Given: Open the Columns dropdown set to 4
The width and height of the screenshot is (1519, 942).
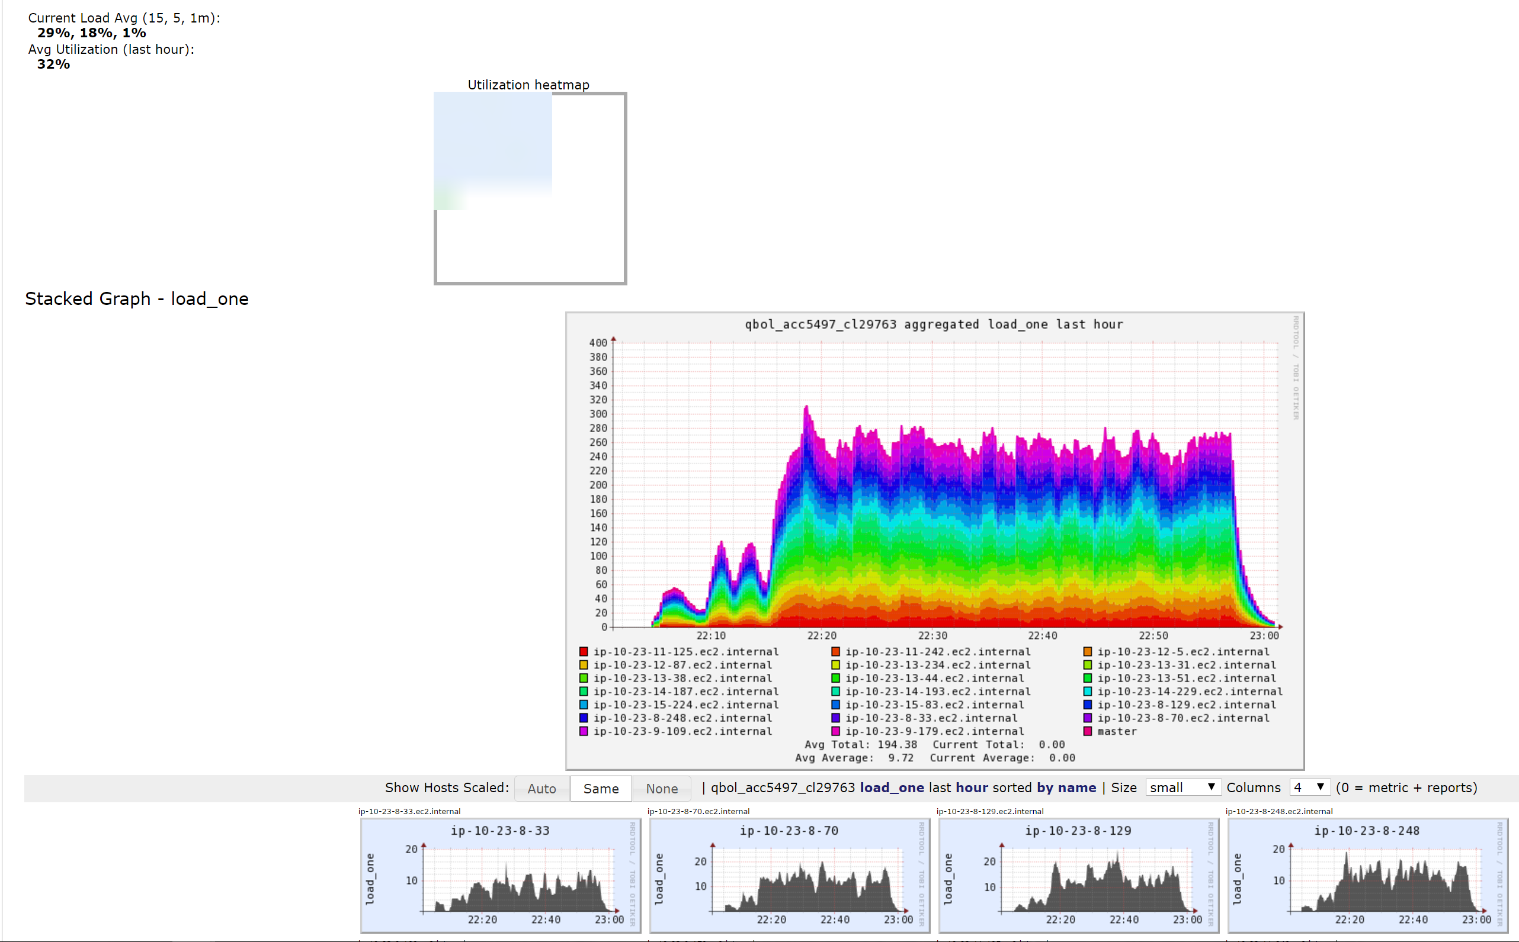Looking at the screenshot, I should tap(1309, 787).
